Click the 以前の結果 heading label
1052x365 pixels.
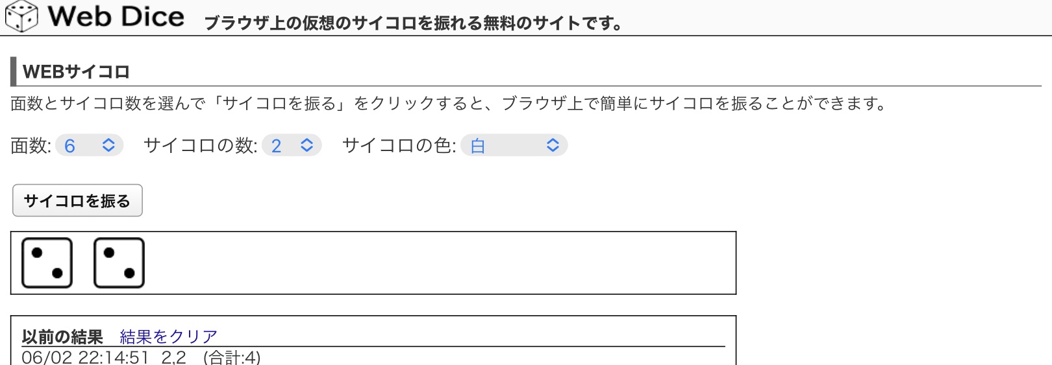[x=62, y=336]
